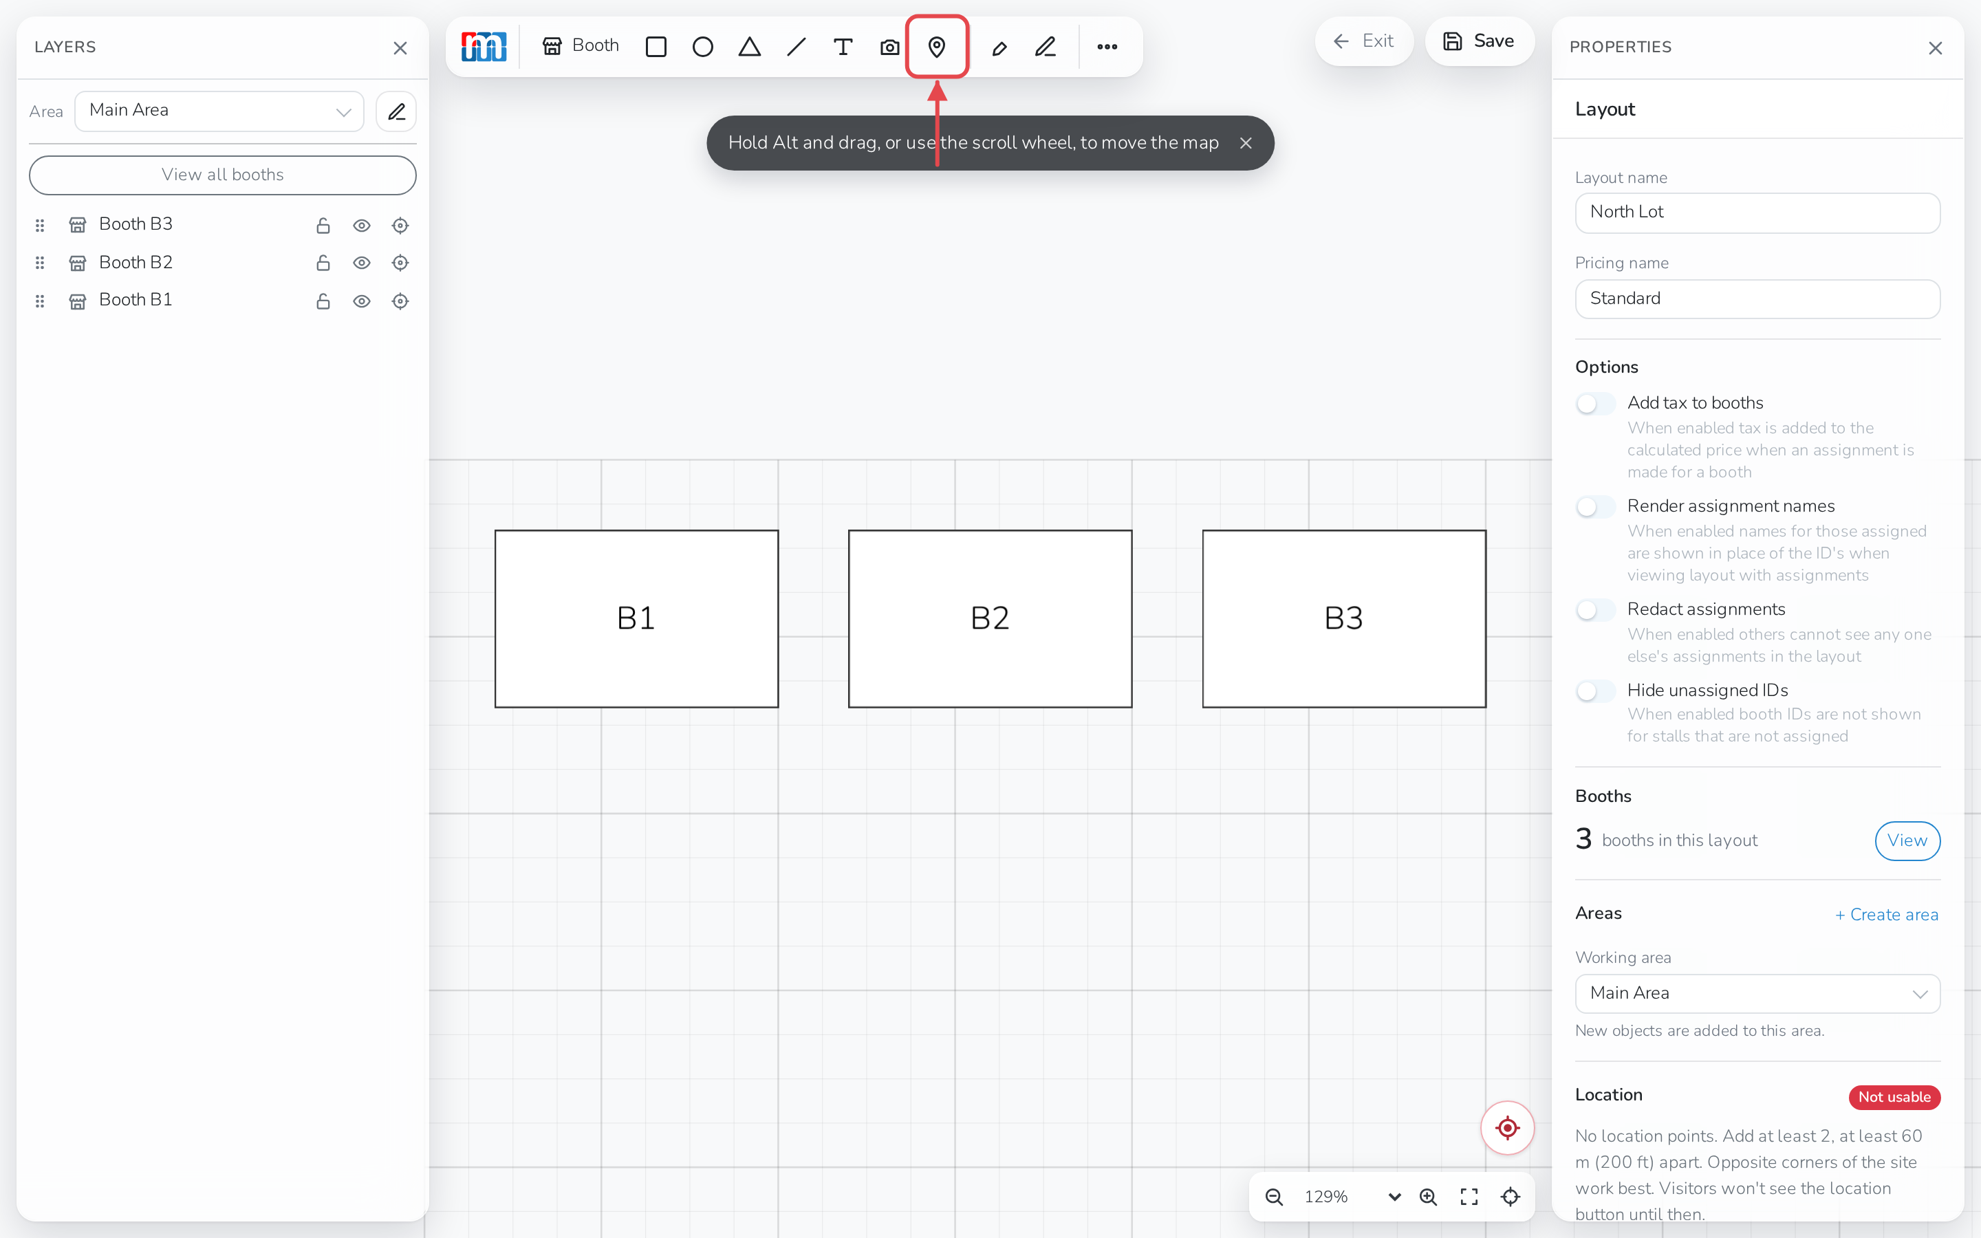Zoom out with the minus magnifier
Image resolution: width=1981 pixels, height=1238 pixels.
coord(1274,1196)
